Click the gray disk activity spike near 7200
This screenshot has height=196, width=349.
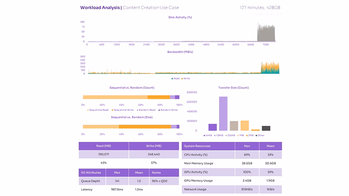pyautogui.click(x=266, y=33)
